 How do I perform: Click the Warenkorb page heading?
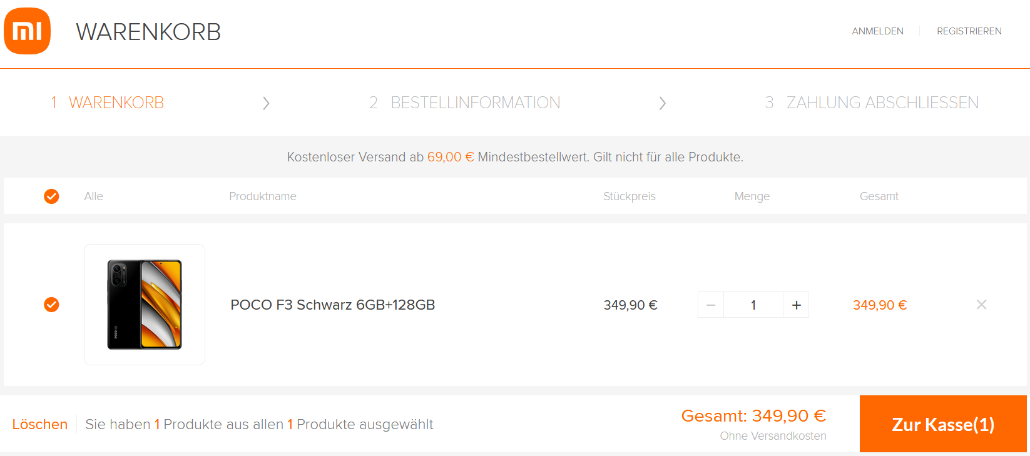point(148,32)
